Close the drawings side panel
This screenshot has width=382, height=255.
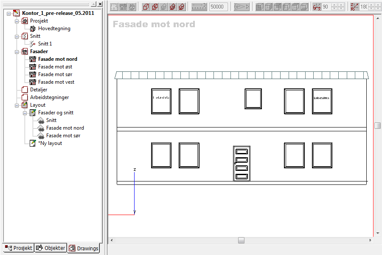point(100,4)
